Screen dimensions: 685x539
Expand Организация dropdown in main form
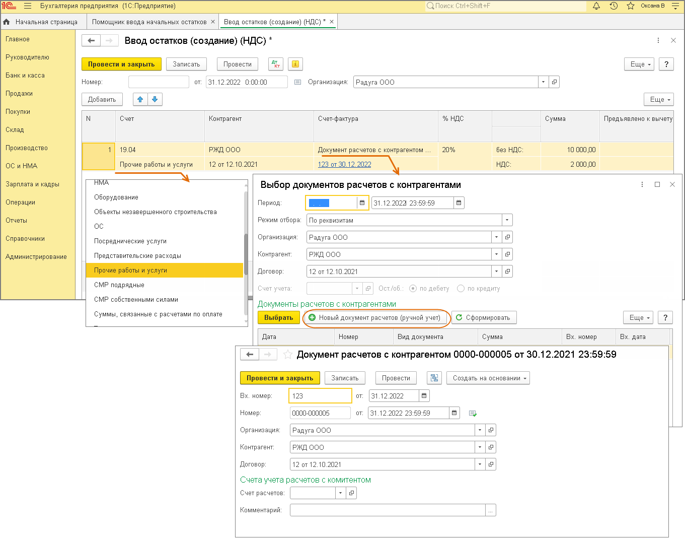pos(543,82)
